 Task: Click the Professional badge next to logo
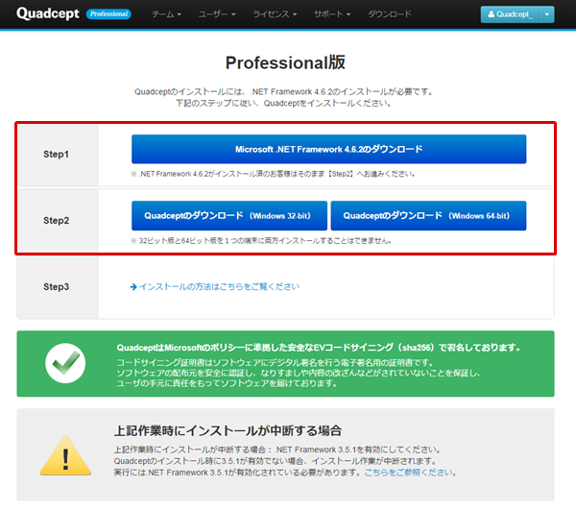[108, 14]
